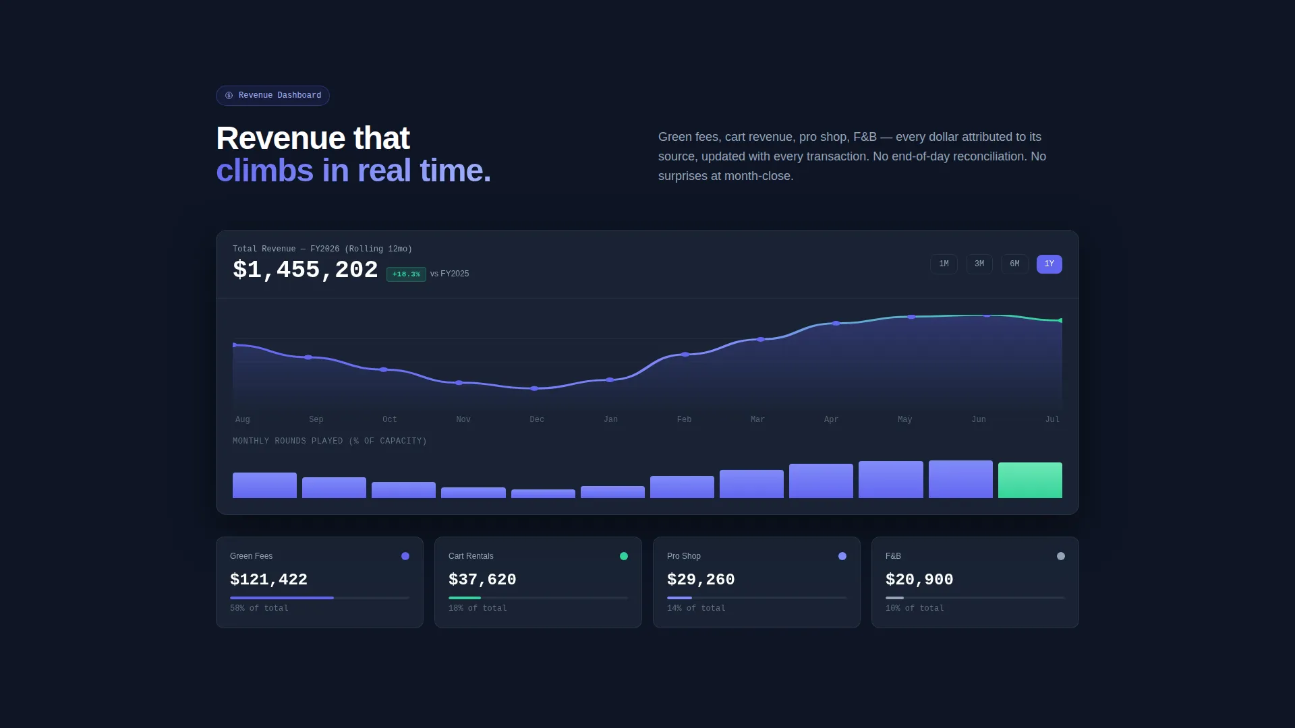Select the Jun rounds played bar
1295x728 pixels.
tap(960, 479)
